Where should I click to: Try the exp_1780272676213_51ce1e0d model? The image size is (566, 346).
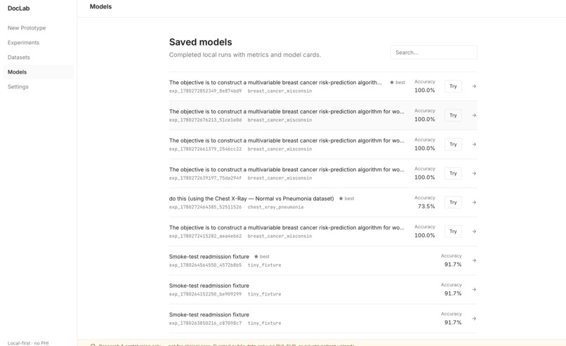coord(453,116)
